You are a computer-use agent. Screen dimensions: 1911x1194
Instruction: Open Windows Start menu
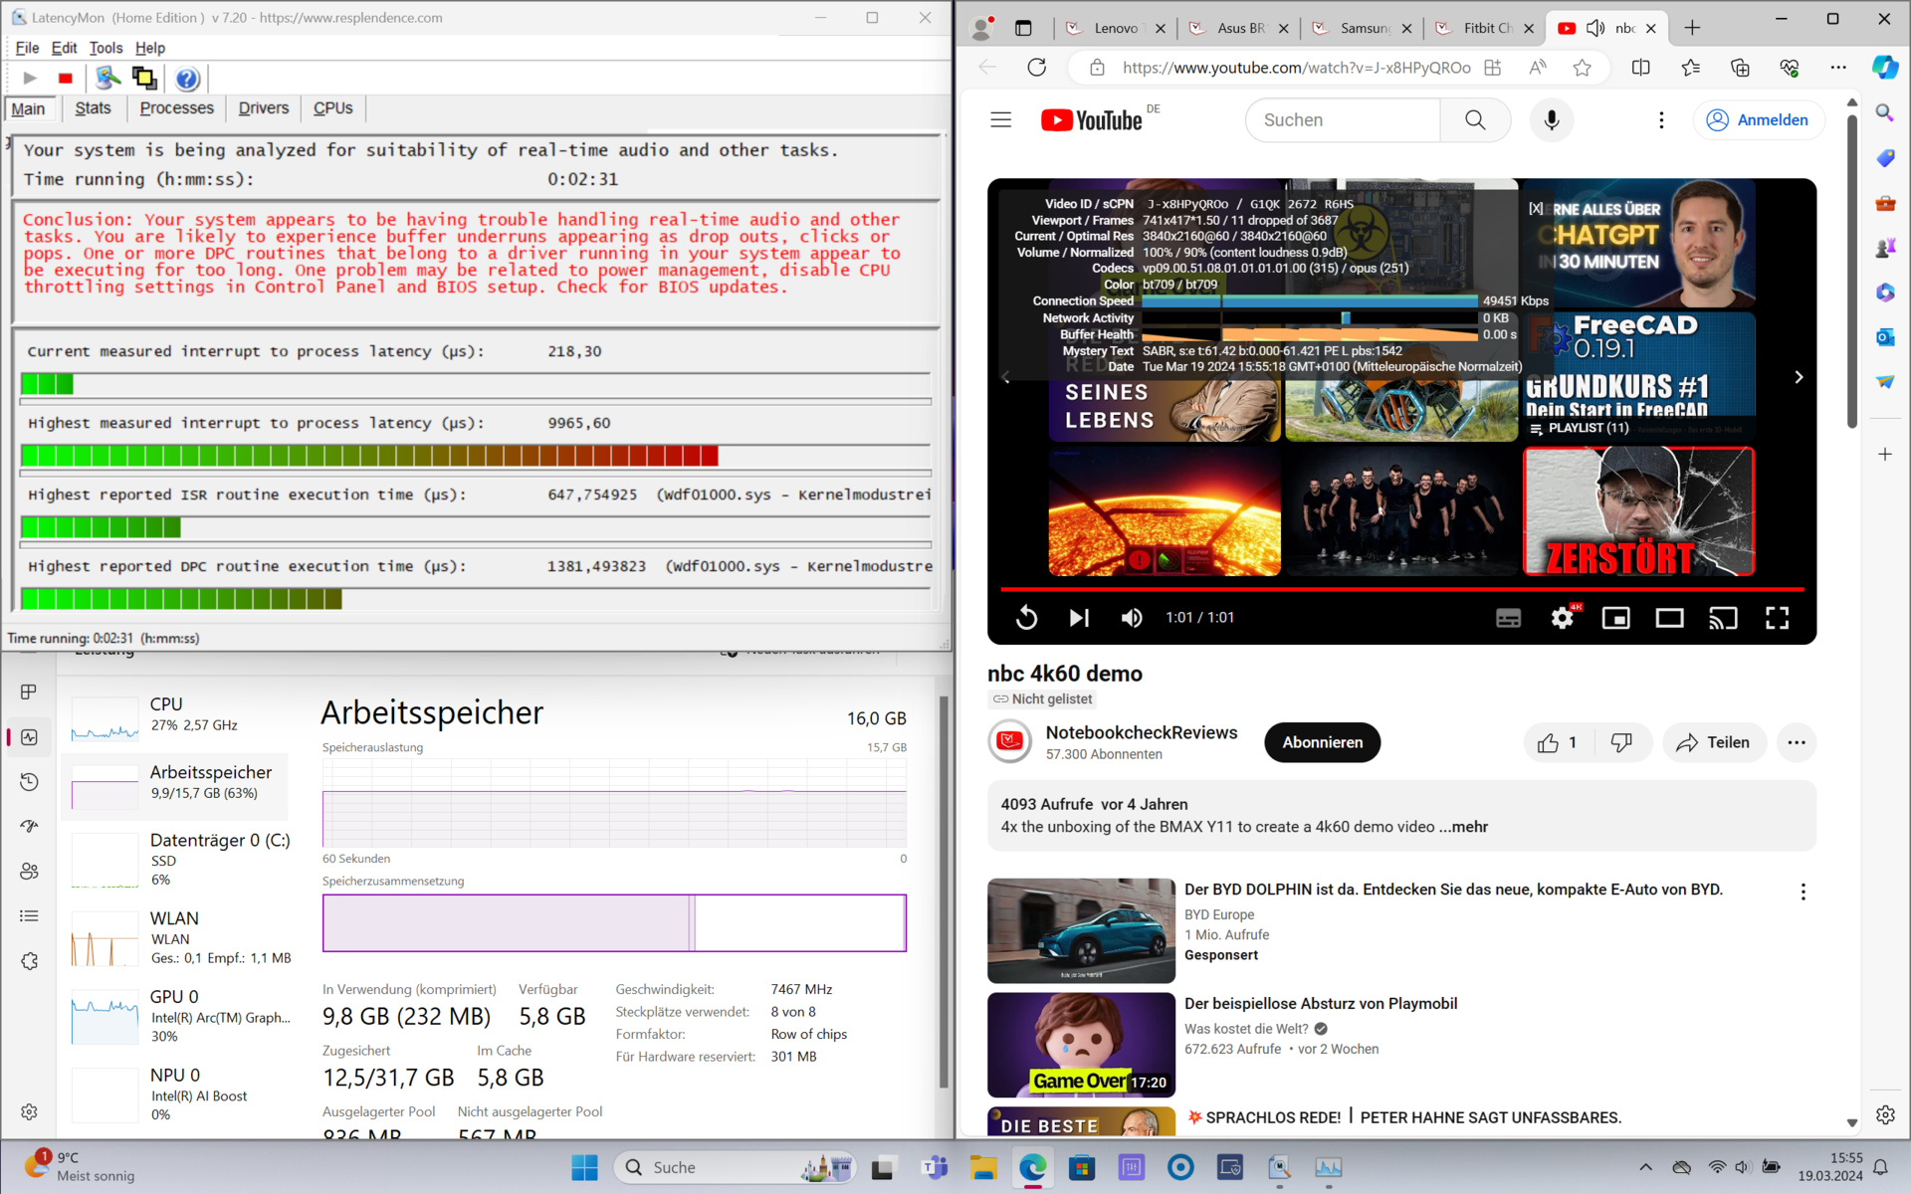[584, 1167]
